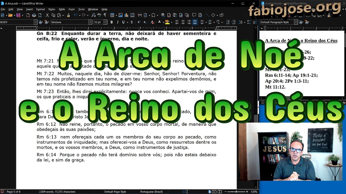Viewport: 346px width, 194px height.
Task: Toggle Subscript formatting
Action: point(145,22)
